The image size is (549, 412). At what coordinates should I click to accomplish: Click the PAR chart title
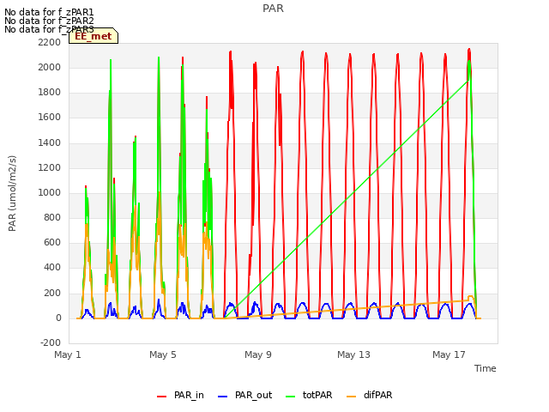273,9
